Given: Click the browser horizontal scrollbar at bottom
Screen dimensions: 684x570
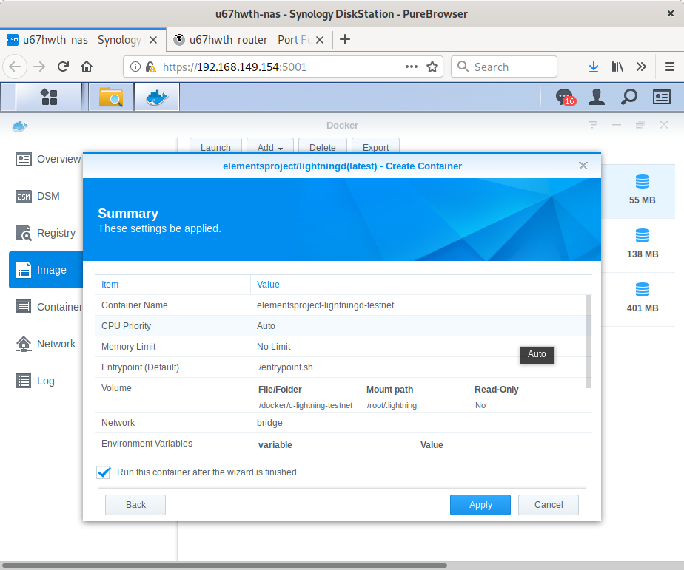Looking at the screenshot, I should coord(224,566).
